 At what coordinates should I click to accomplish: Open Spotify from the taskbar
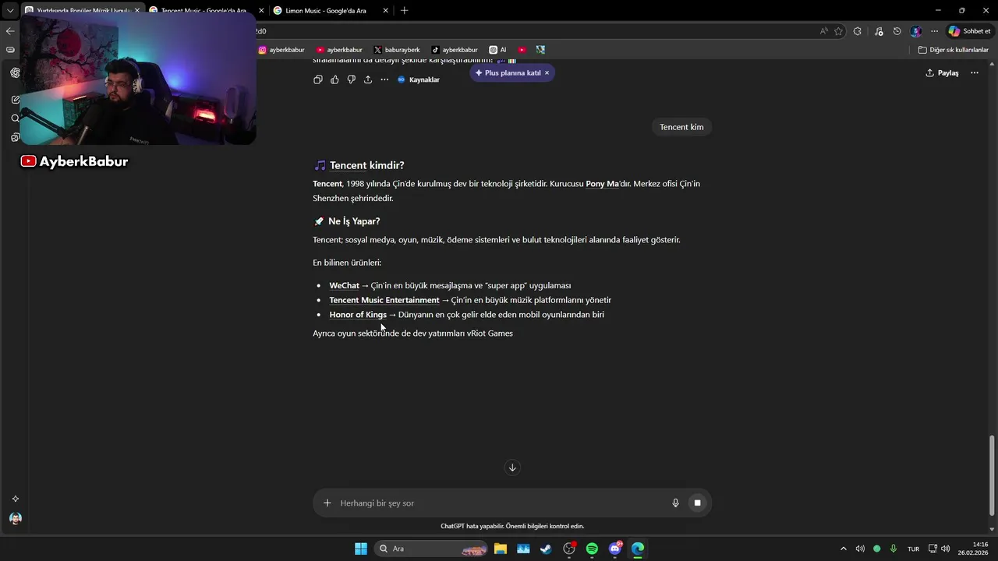click(592, 549)
